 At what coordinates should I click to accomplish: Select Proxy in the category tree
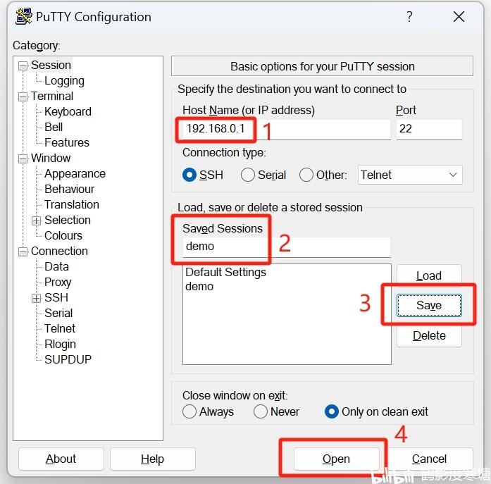(x=58, y=283)
